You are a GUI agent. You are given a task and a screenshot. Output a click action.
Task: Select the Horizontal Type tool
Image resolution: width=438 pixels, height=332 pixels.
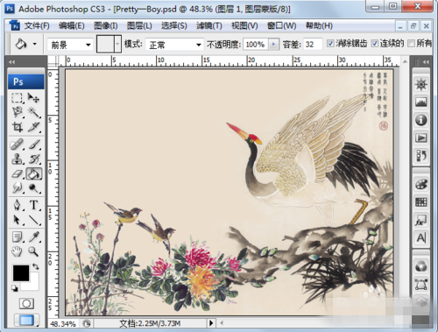33,205
